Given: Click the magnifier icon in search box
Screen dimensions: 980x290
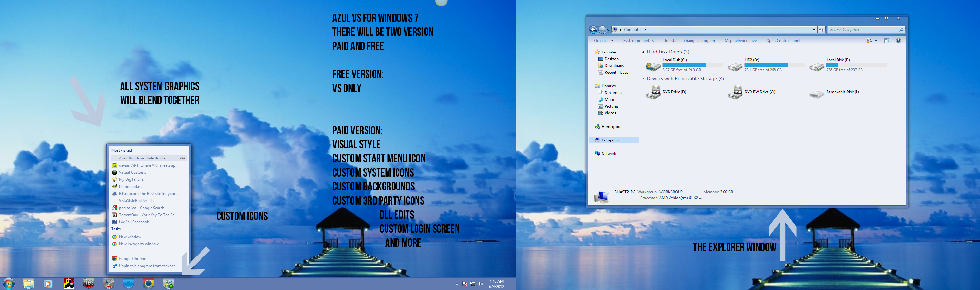Looking at the screenshot, I should pyautogui.click(x=901, y=30).
